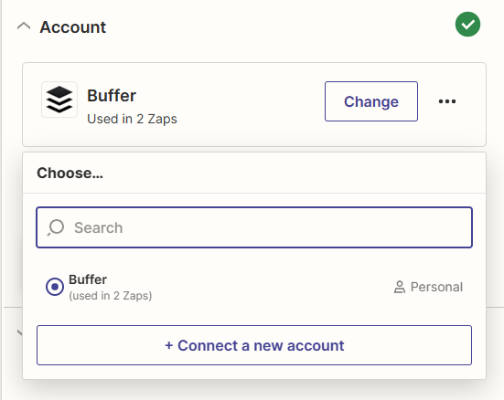Collapse the Account section chevron
504x400 pixels.
point(24,26)
